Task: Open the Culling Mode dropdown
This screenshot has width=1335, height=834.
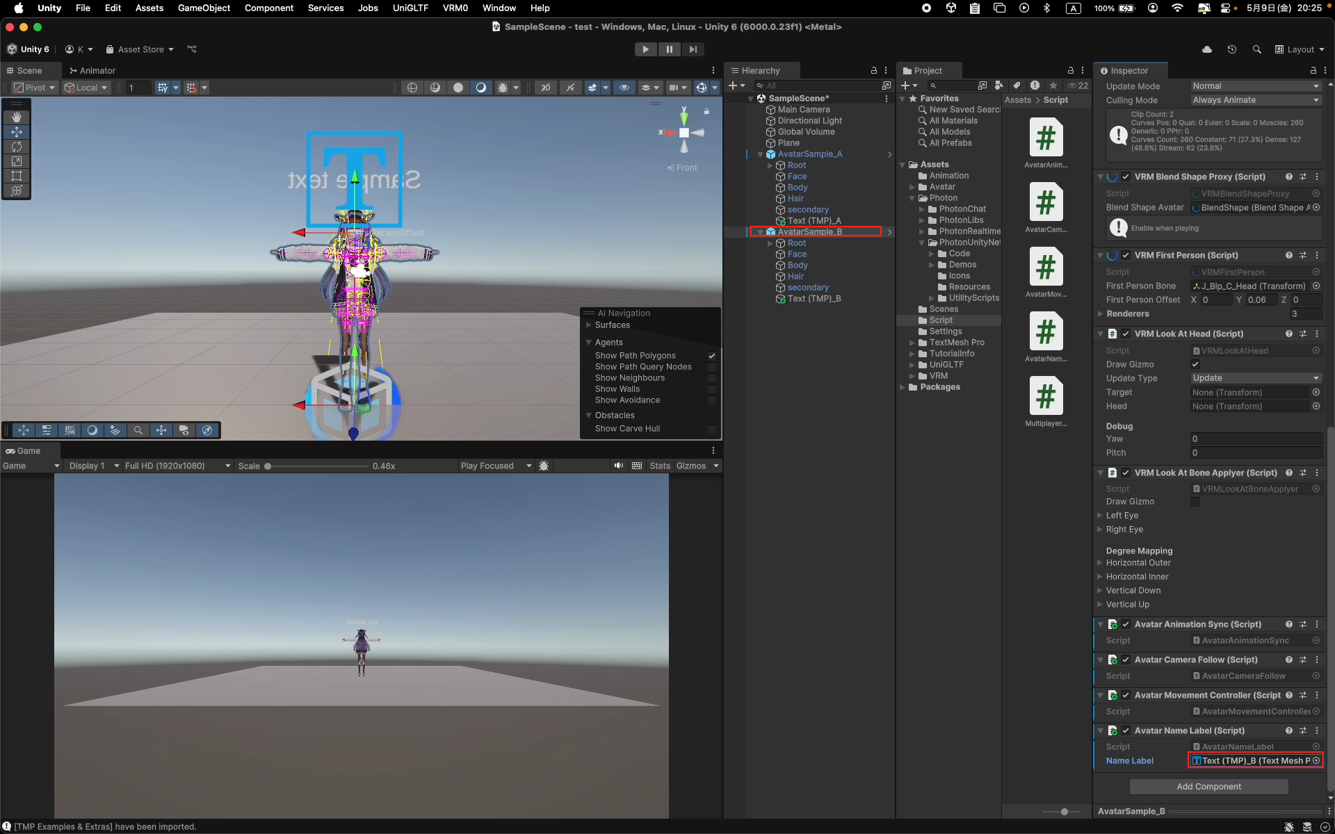Action: pyautogui.click(x=1256, y=100)
